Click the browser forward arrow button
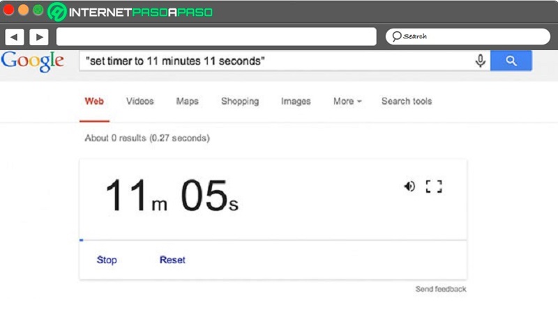 click(38, 36)
